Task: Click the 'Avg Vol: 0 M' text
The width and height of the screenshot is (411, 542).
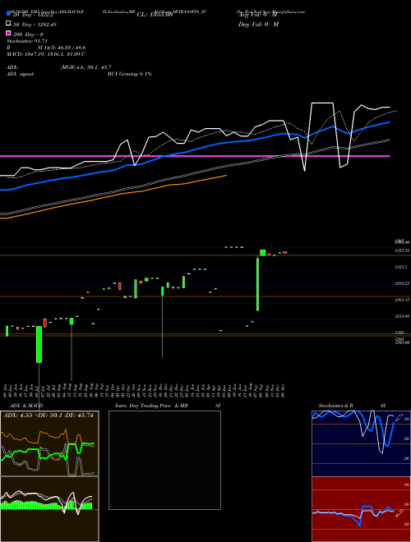Action: (x=258, y=15)
